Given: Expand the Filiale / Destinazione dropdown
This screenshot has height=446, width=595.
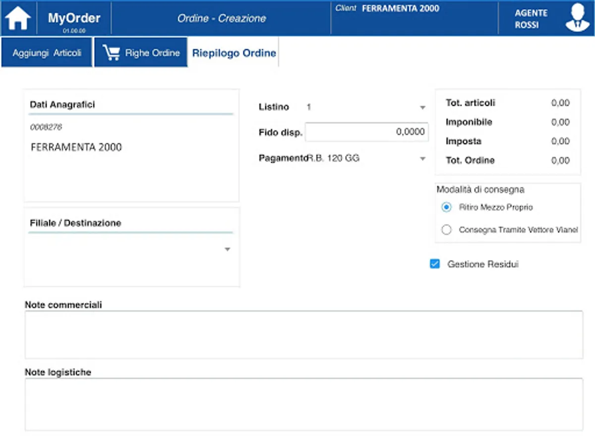Looking at the screenshot, I should coord(228,249).
